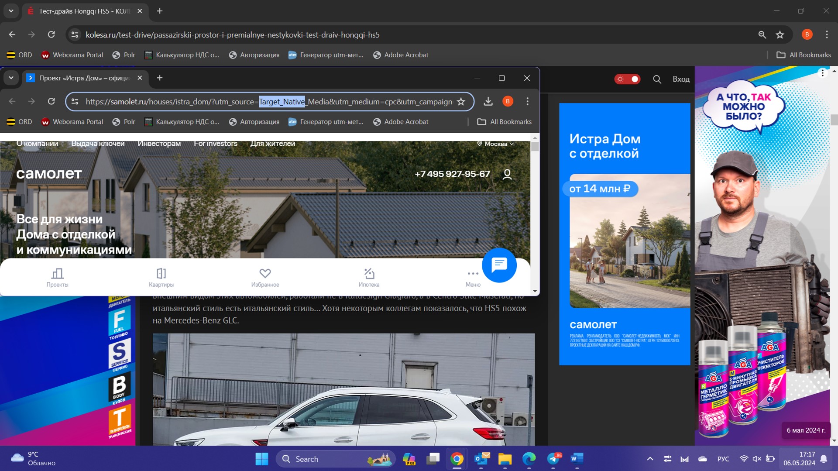Image resolution: width=838 pixels, height=471 pixels.
Task: Open Избранное heart in the samolet bottom bar
Action: (x=265, y=278)
